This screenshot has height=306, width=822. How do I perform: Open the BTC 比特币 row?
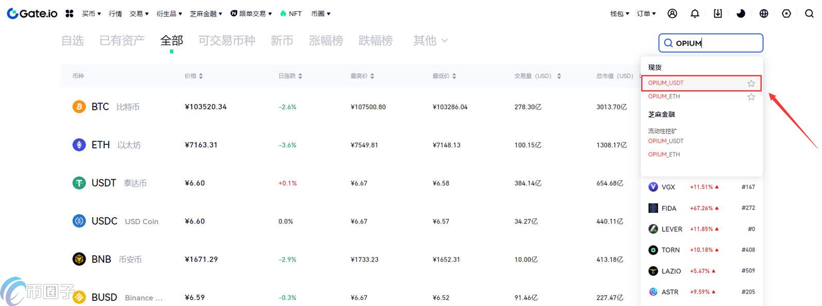pyautogui.click(x=349, y=107)
